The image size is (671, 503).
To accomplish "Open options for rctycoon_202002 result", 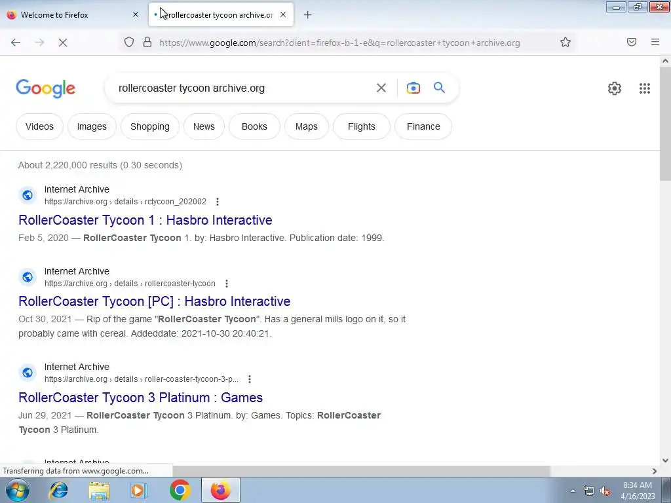I will (x=218, y=202).
